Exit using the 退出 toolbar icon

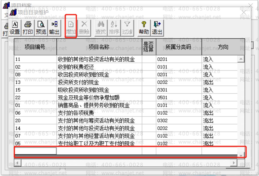tap(157, 28)
